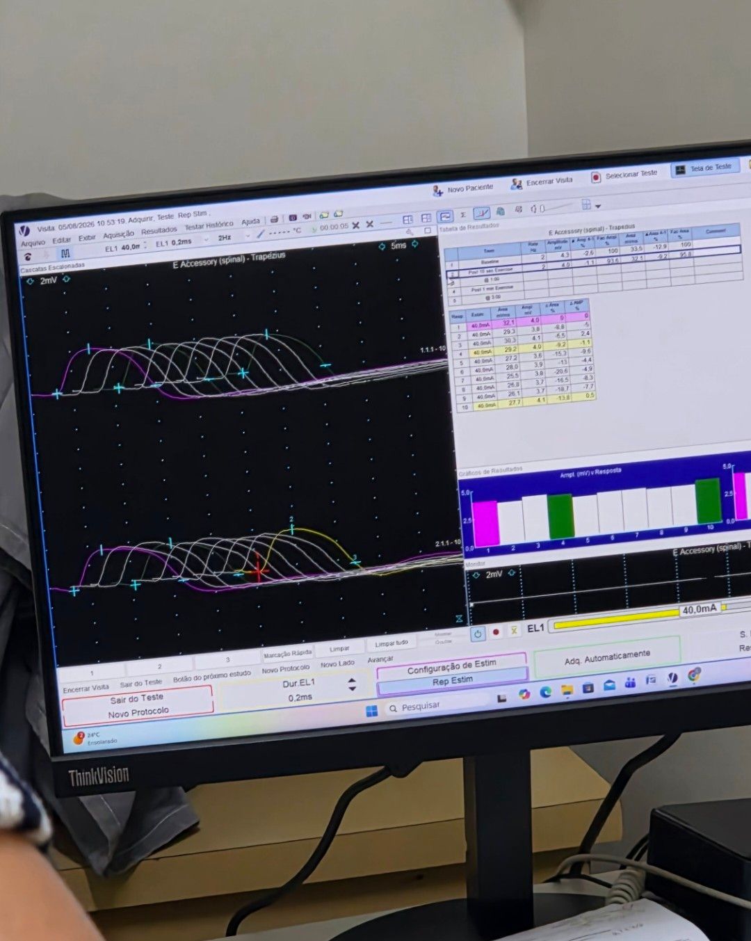Image resolution: width=751 pixels, height=941 pixels.
Task: Click the Novo Paciente button
Action: [463, 188]
